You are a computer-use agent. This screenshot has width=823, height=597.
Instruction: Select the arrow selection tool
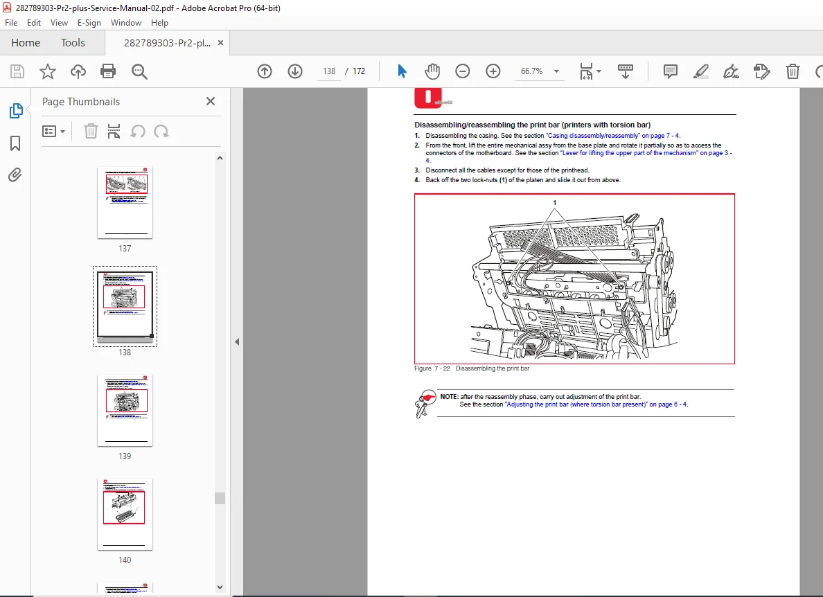[402, 71]
